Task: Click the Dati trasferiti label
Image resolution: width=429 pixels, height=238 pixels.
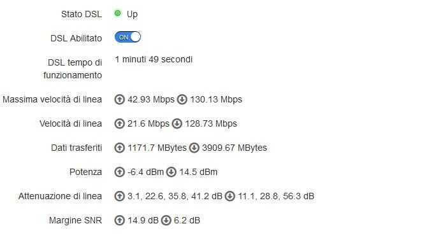Action: pyautogui.click(x=76, y=148)
